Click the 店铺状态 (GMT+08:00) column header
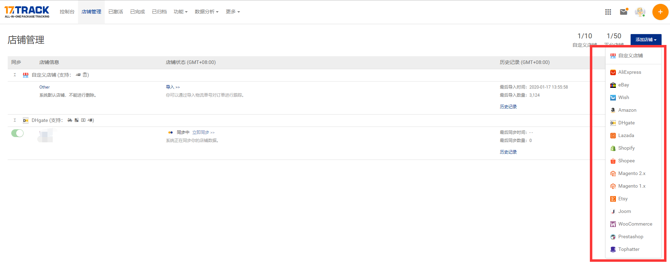Image resolution: width=670 pixels, height=266 pixels. click(x=191, y=63)
